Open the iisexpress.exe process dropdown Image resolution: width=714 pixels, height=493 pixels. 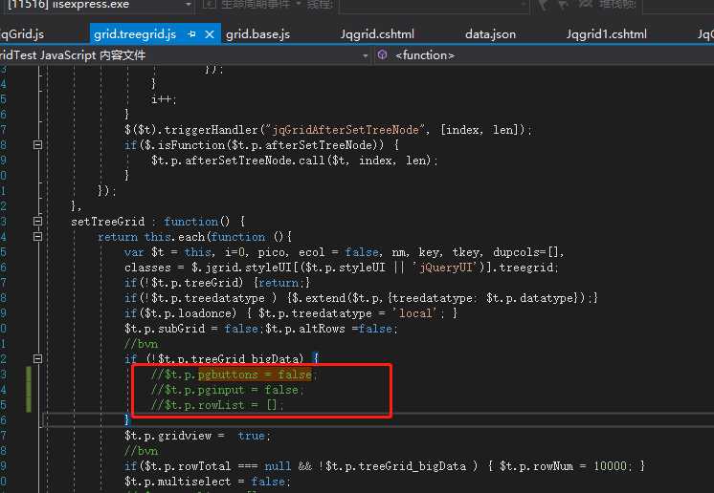[188, 5]
